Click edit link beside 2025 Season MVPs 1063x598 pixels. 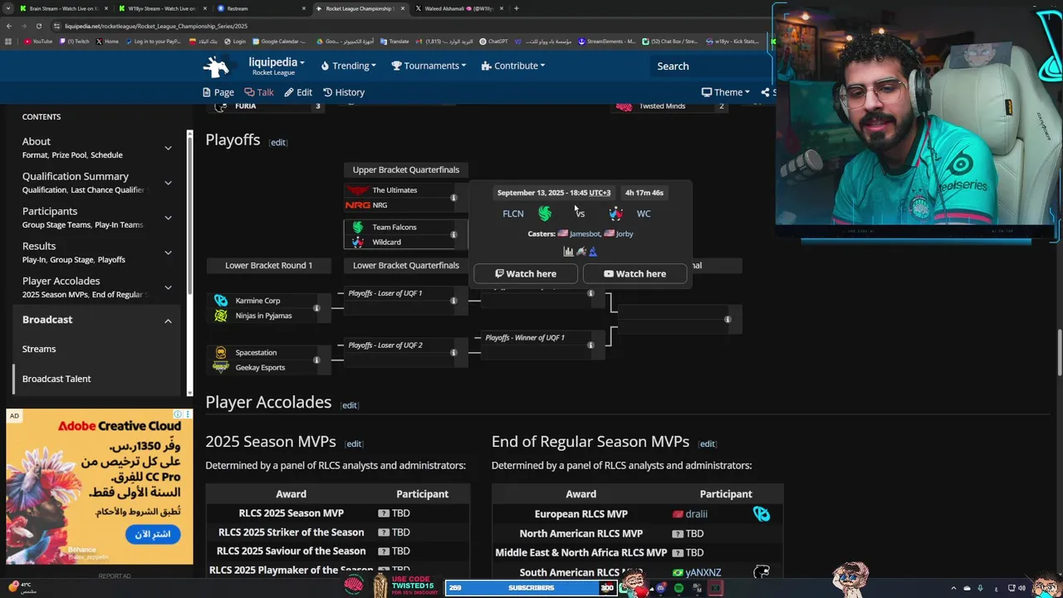pos(354,444)
